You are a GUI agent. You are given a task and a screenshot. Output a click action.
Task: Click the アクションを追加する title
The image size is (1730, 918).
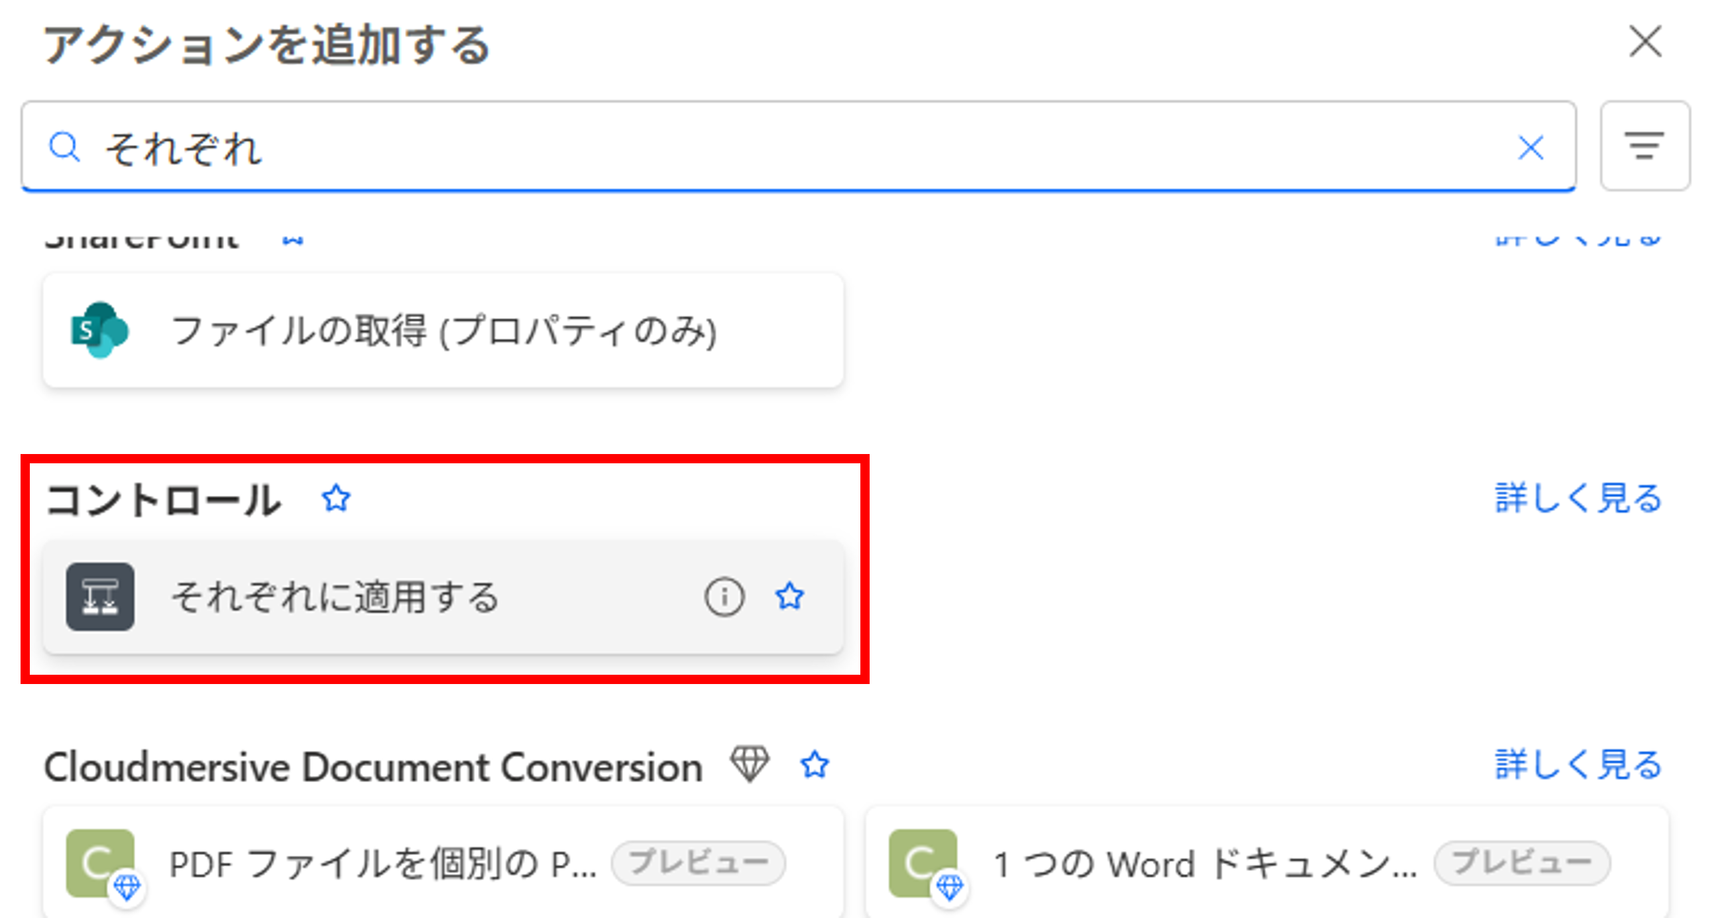pos(266,44)
